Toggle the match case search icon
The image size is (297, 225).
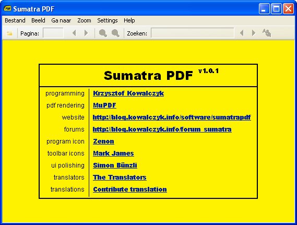(x=267, y=33)
